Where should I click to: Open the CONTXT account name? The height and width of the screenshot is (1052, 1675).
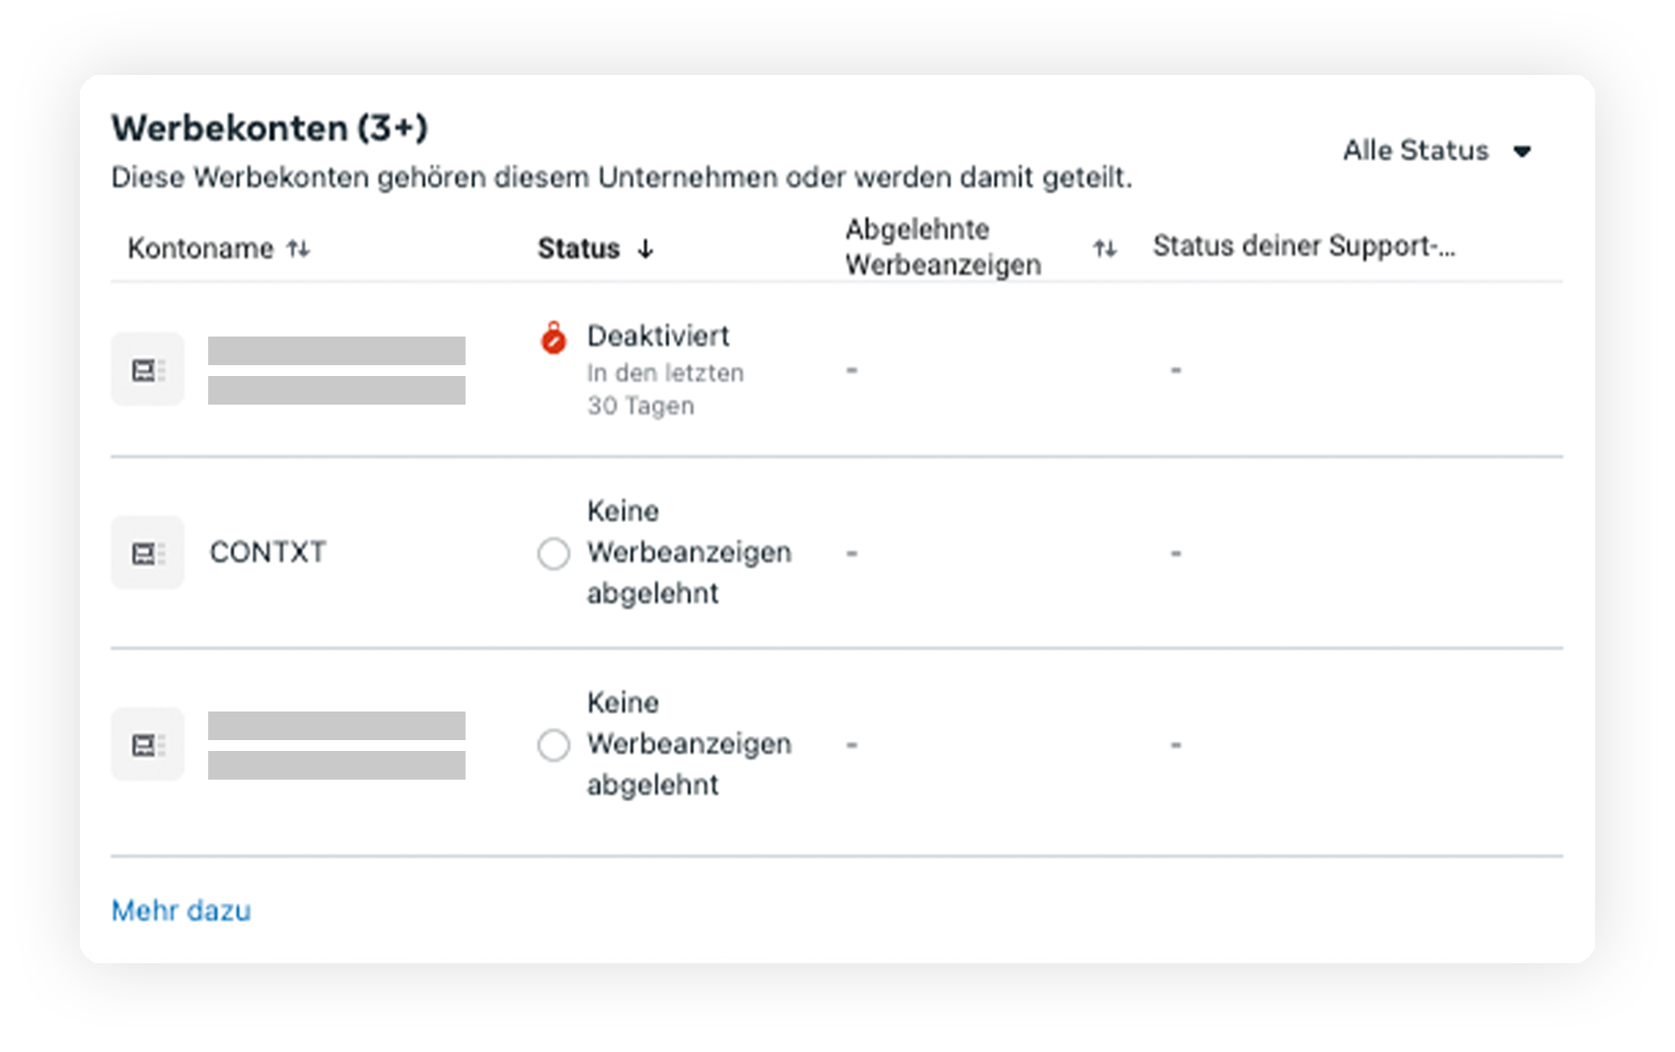(267, 552)
